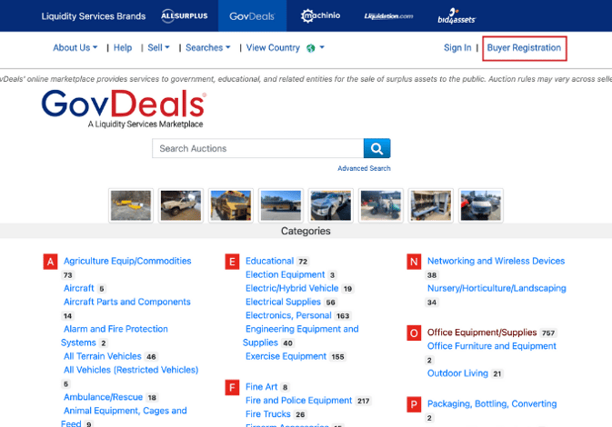The height and width of the screenshot is (427, 612).
Task: Open Alarm and Fire Protection Systems category
Action: [115, 336]
